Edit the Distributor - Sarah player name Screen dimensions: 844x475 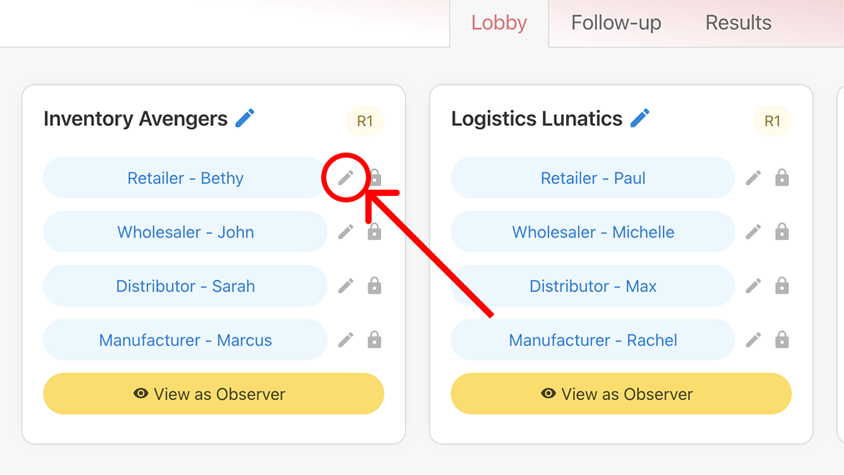345,286
